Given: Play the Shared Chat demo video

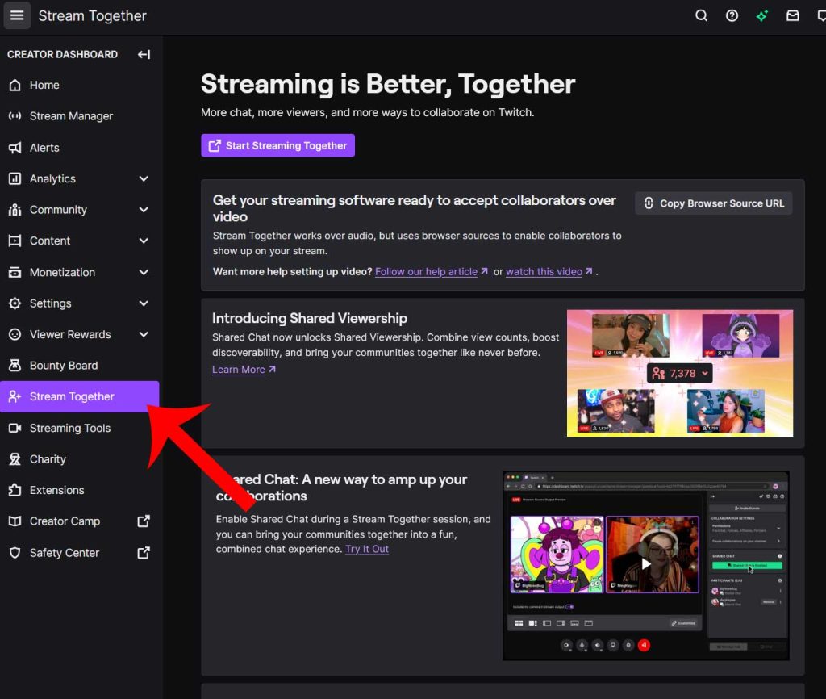Looking at the screenshot, I should [x=647, y=564].
